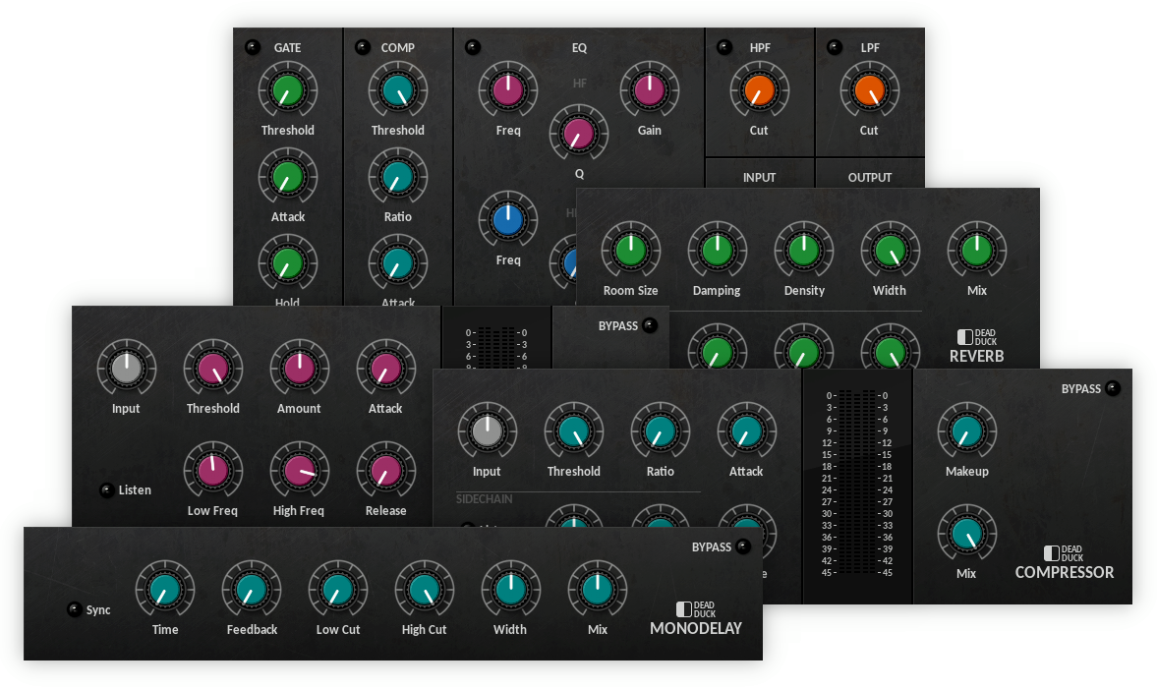Screen dimensions: 1157x689
Task: Toggle BYPASS on the Compressor plugin
Action: 1114,388
